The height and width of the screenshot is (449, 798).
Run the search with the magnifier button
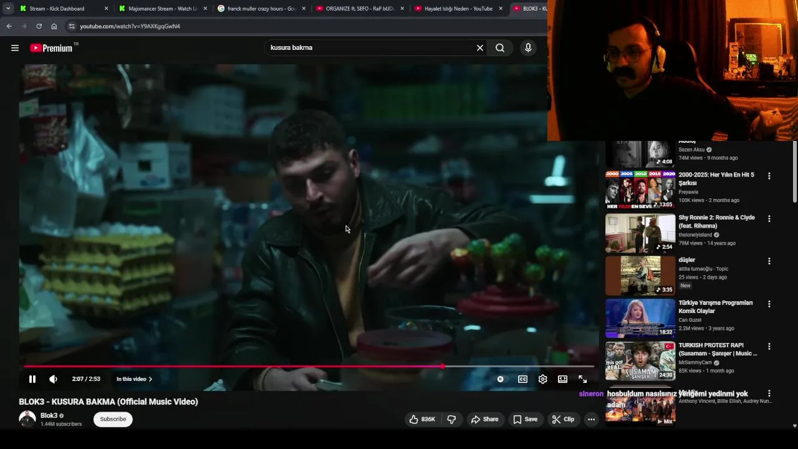(500, 48)
